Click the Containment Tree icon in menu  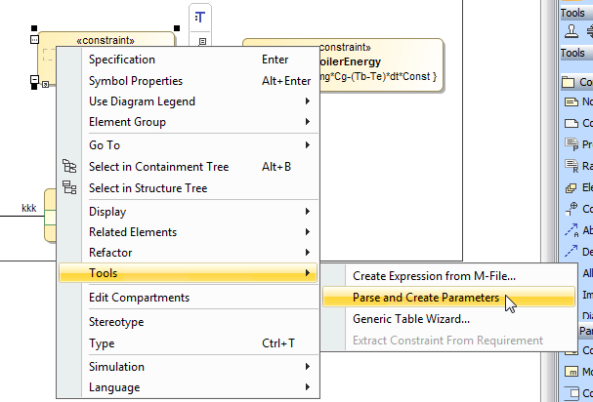(x=68, y=167)
